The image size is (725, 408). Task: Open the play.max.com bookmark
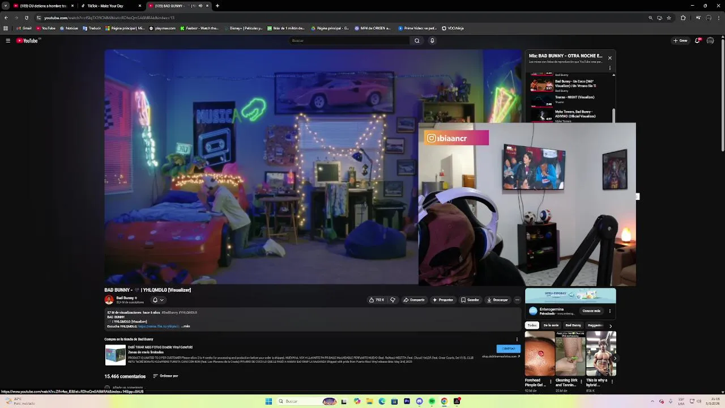tap(163, 28)
